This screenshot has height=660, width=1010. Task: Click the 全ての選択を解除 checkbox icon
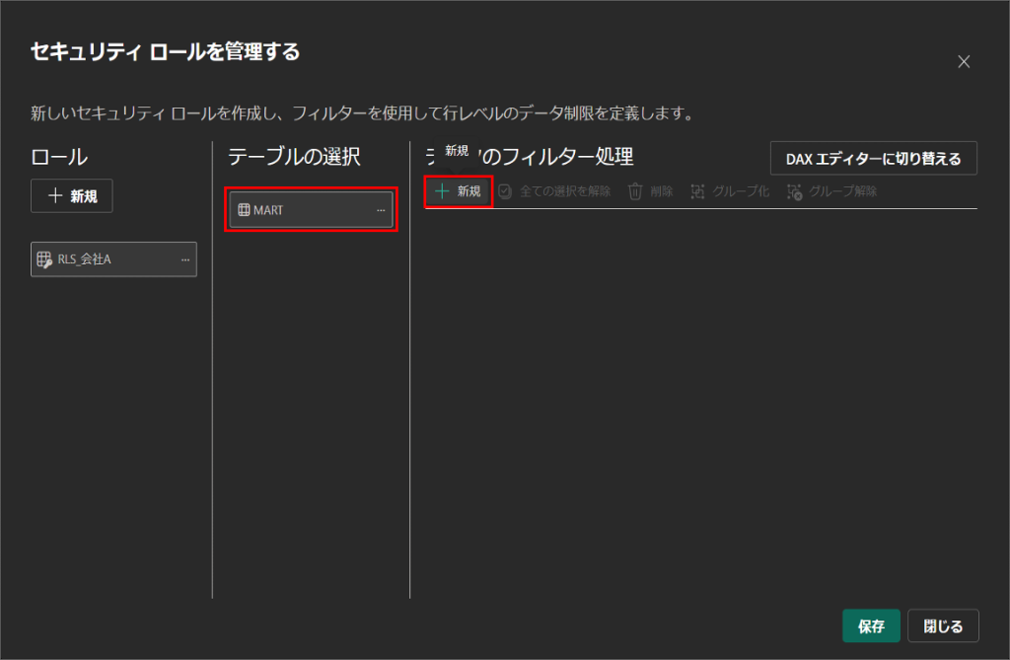[505, 191]
